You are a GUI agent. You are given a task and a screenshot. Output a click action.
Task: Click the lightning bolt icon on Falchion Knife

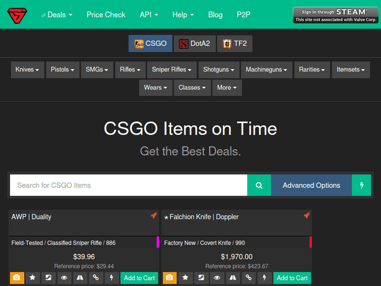click(x=264, y=278)
